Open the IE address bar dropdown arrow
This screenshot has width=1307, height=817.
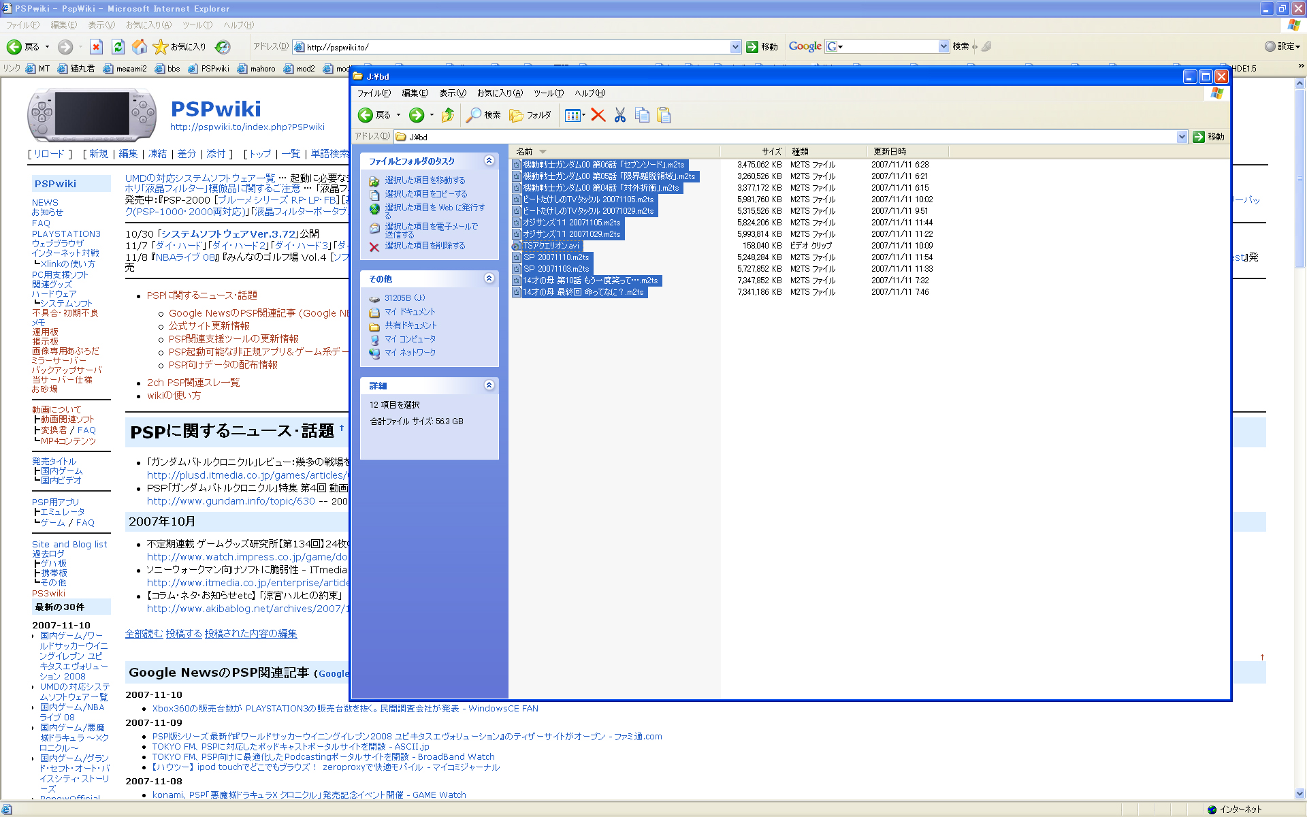pyautogui.click(x=735, y=47)
